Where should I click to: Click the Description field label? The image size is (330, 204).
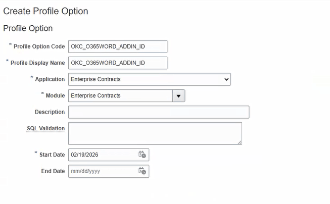(50, 112)
